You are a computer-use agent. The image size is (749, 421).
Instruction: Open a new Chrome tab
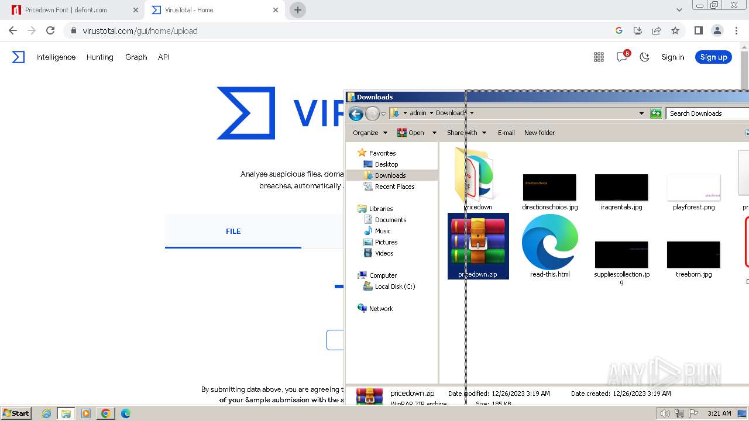tap(298, 10)
